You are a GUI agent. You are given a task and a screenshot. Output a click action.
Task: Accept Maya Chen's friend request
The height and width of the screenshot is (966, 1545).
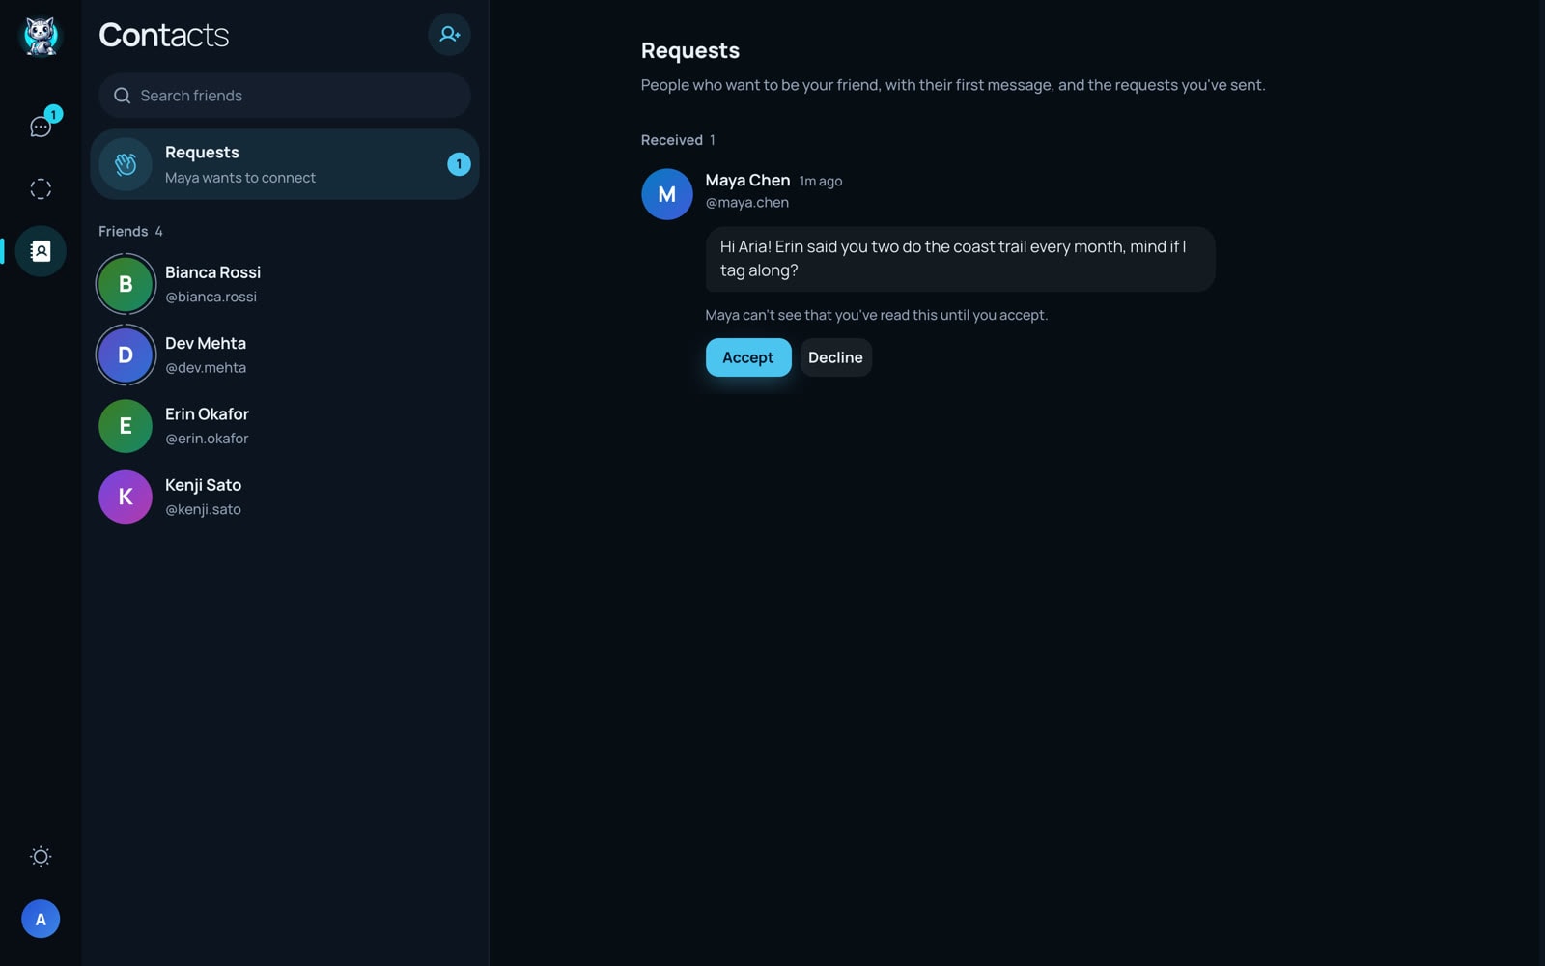pyautogui.click(x=748, y=357)
